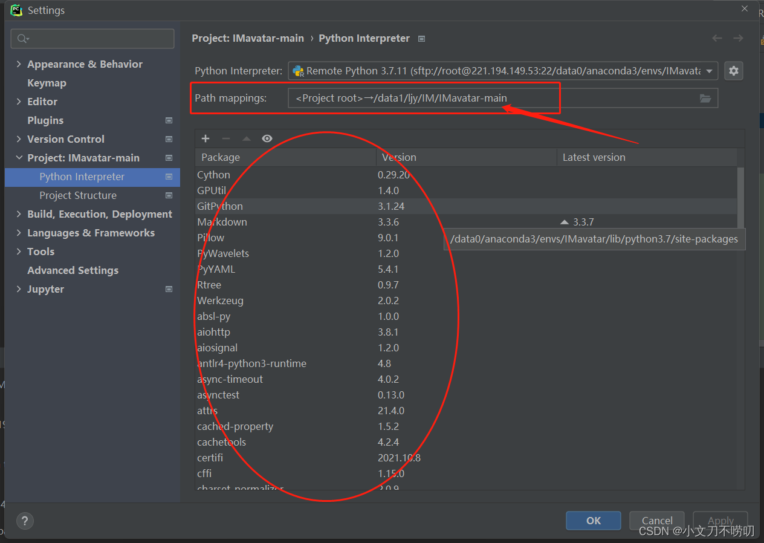Viewport: 764px width, 543px height.
Task: Expand the Version Control section
Action: click(19, 139)
